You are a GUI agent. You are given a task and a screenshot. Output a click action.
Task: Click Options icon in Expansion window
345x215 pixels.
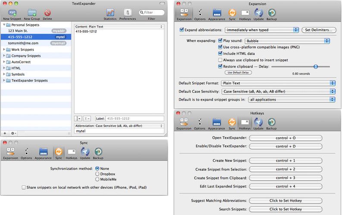pyautogui.click(x=200, y=13)
